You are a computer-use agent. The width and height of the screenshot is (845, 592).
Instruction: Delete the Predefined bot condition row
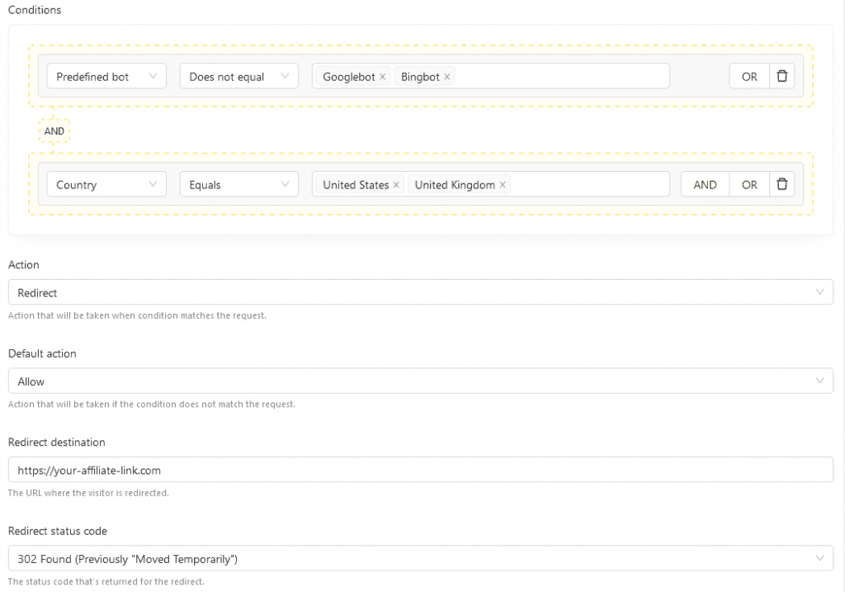(x=782, y=76)
